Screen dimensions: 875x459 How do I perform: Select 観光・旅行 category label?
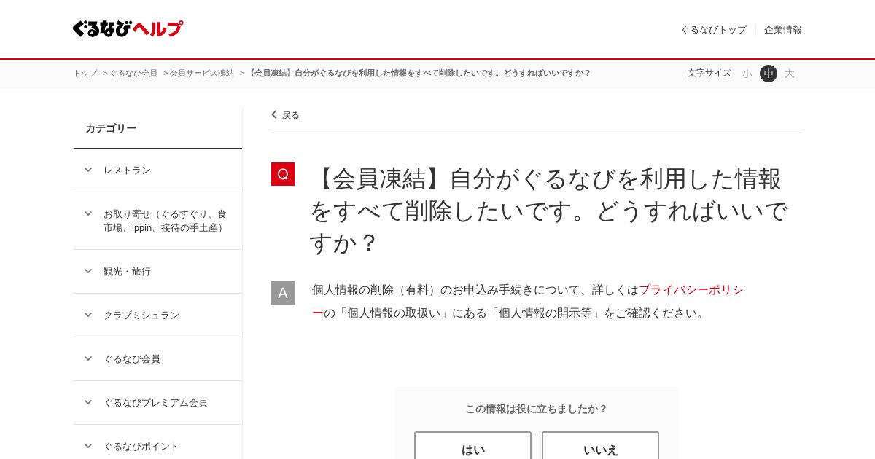click(x=127, y=272)
